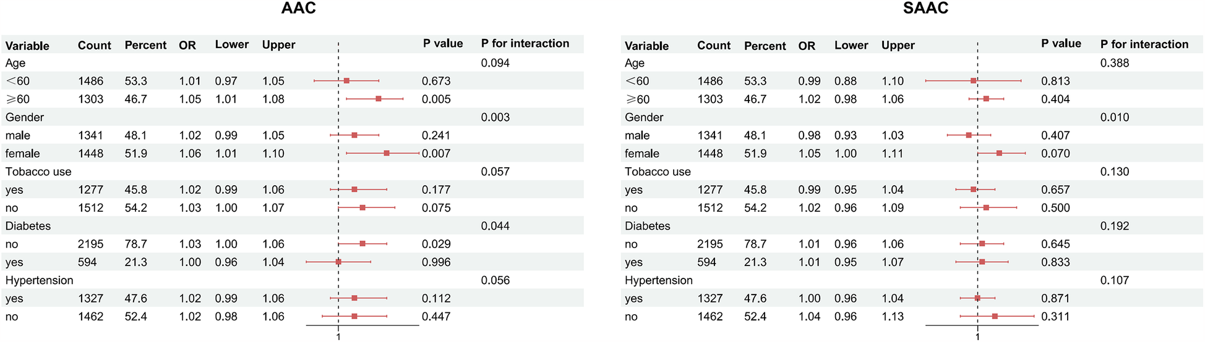Click interaction value 0.003 in AAC table
Image resolution: width=1205 pixels, height=342 pixels.
coord(495,117)
